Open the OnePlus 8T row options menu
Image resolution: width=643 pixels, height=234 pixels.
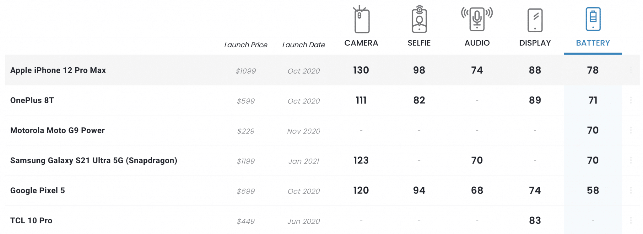pos(631,100)
